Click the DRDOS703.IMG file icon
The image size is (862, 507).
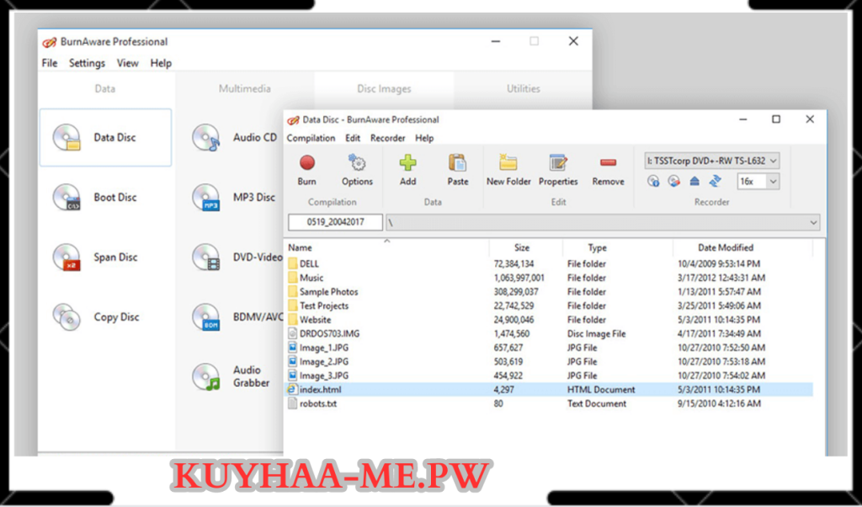pyautogui.click(x=292, y=334)
